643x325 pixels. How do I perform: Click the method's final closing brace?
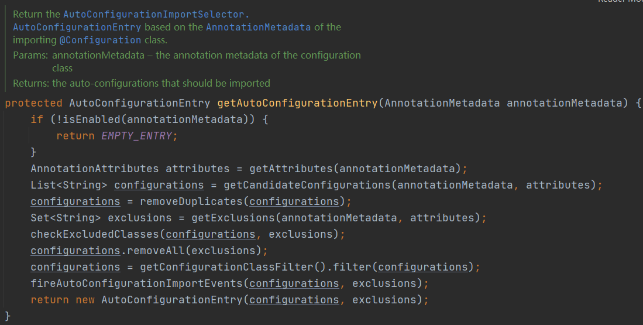tap(8, 316)
